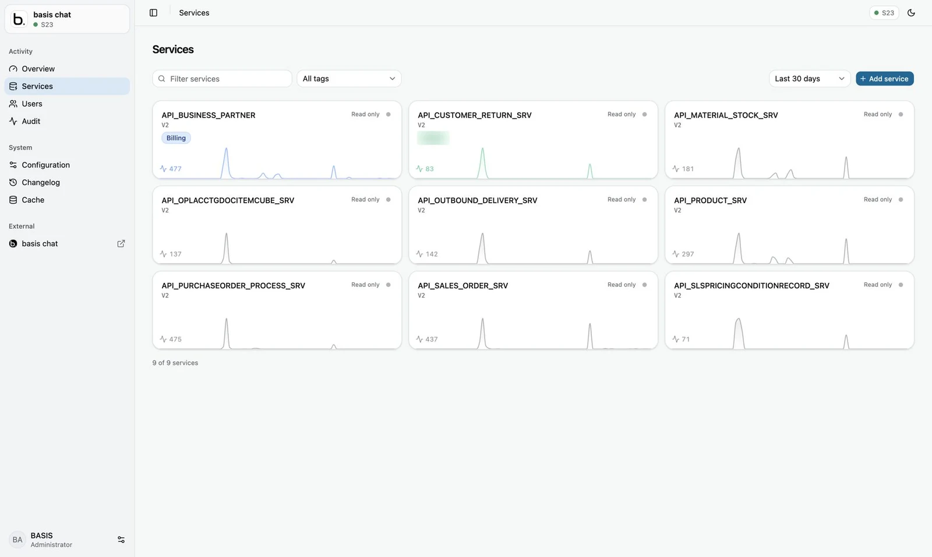The width and height of the screenshot is (932, 557).
Task: Click the basis chat logo icon
Action: pyautogui.click(x=19, y=19)
